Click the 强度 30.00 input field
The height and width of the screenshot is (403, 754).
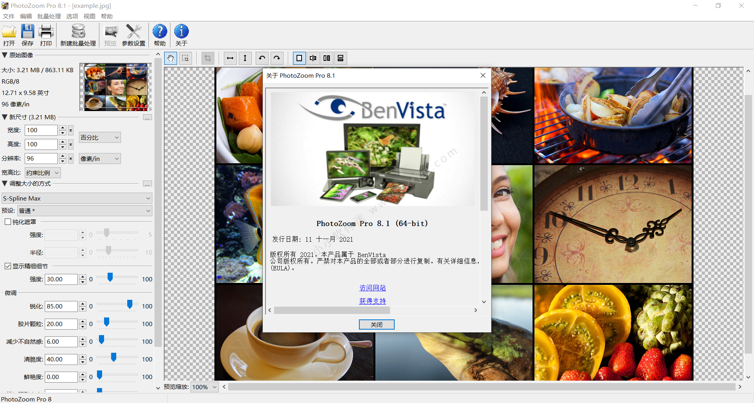tap(61, 279)
